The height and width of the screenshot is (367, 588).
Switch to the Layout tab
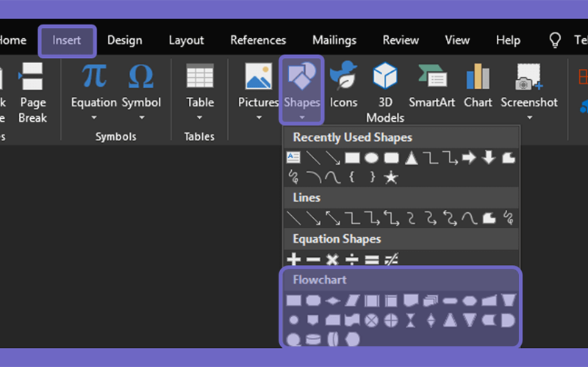186,40
